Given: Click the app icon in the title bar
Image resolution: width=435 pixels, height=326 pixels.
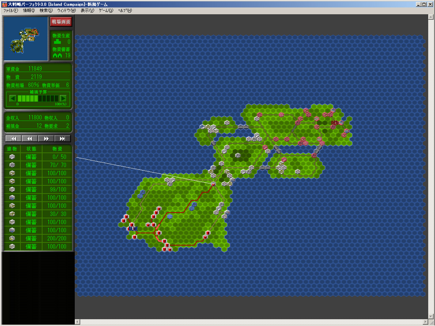Looking at the screenshot, I should (4, 4).
